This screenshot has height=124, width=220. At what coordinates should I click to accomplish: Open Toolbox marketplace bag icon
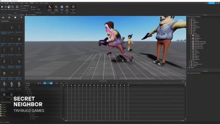[3, 18]
